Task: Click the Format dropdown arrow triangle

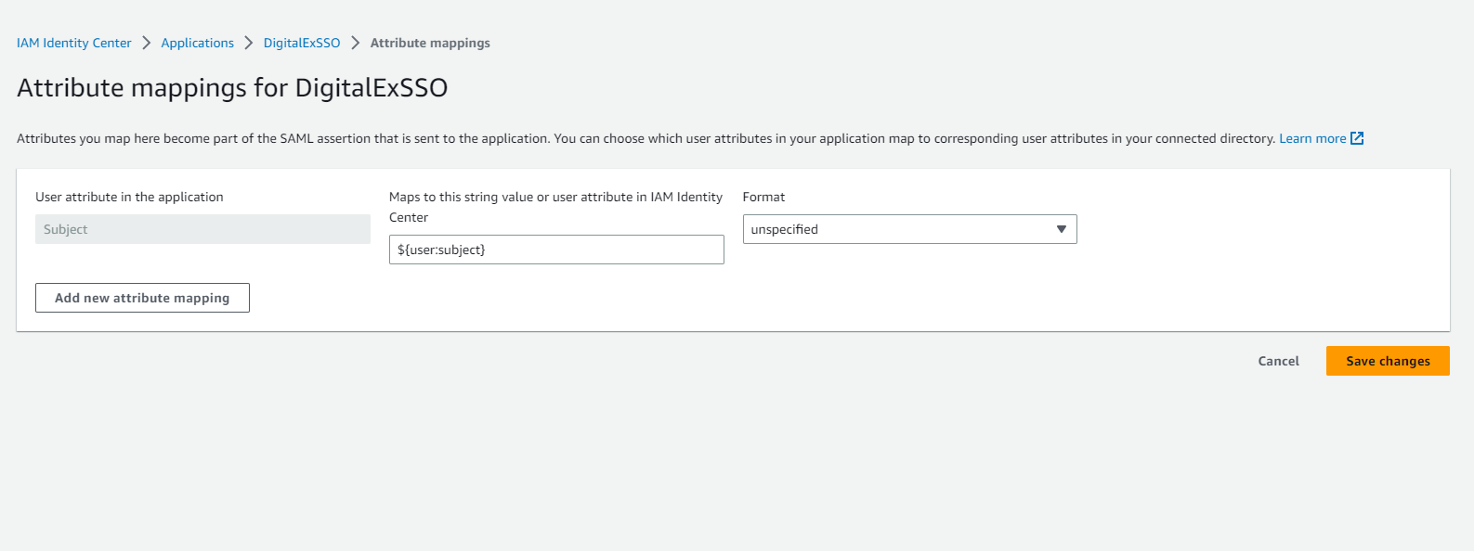Action: (x=1061, y=229)
